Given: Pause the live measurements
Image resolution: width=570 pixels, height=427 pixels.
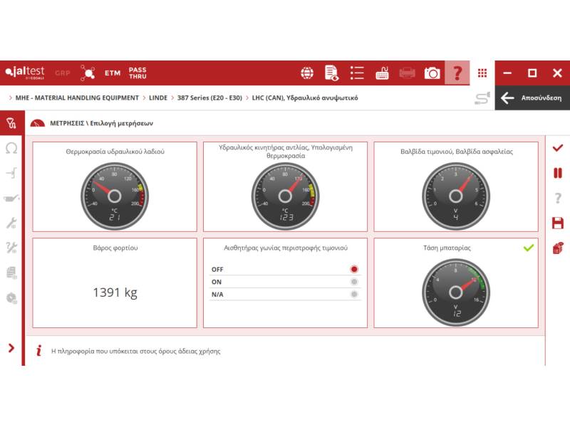Looking at the screenshot, I should click(x=558, y=173).
